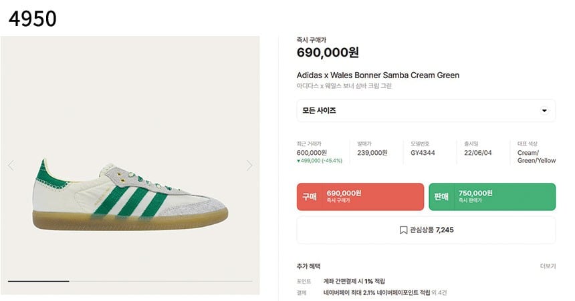The width and height of the screenshot is (575, 301).
Task: Expand 추가 혜택 with 더보기
Action: [x=548, y=266]
